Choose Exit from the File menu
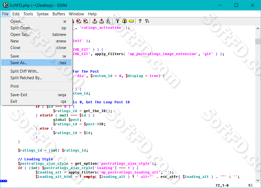Viewport: 261px width, 188px height. (x=37, y=101)
